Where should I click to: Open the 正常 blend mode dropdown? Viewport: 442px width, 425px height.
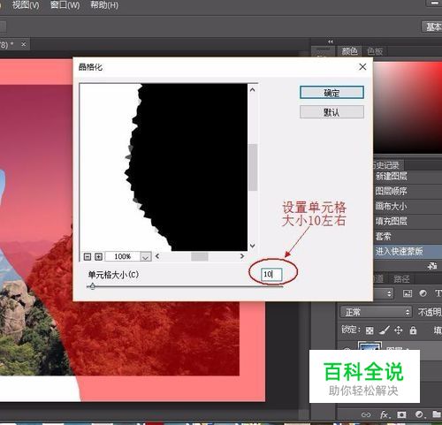(376, 312)
